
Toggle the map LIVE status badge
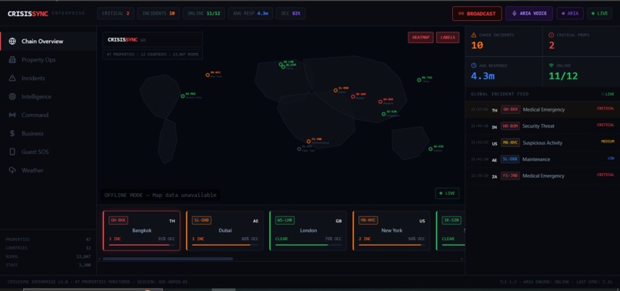447,193
